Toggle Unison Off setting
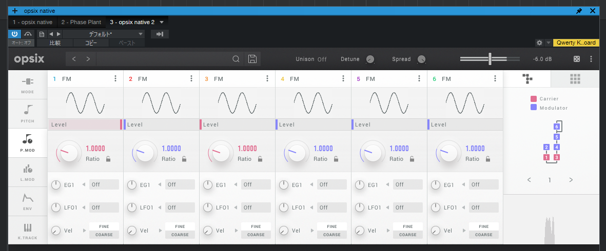 pyautogui.click(x=322, y=59)
